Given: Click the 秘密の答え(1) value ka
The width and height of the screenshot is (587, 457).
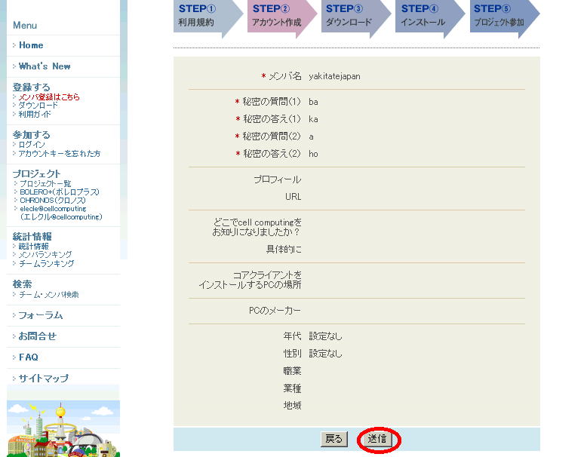Looking at the screenshot, I should click(x=313, y=119).
